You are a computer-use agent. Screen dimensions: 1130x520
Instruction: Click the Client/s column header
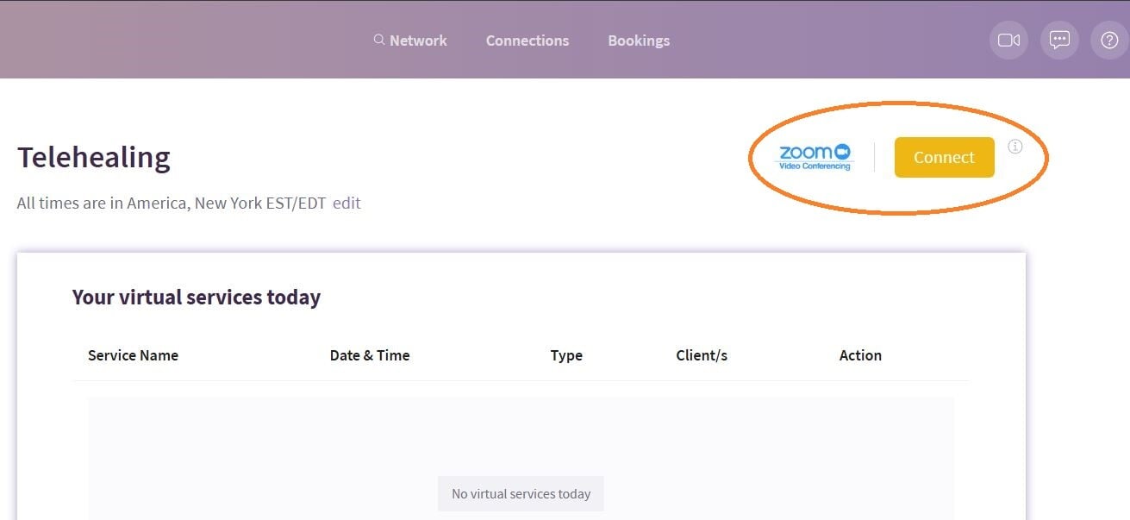(x=702, y=355)
